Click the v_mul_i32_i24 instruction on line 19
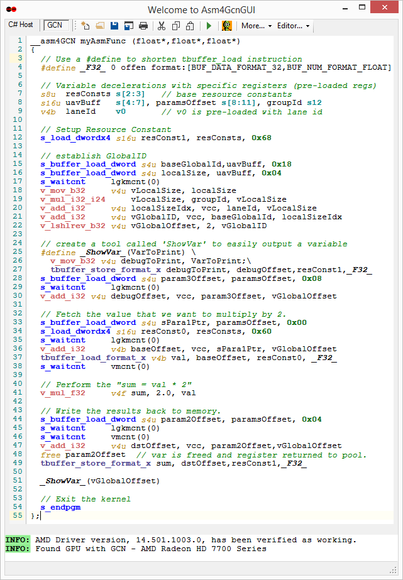The height and width of the screenshot is (580, 403). 73,199
